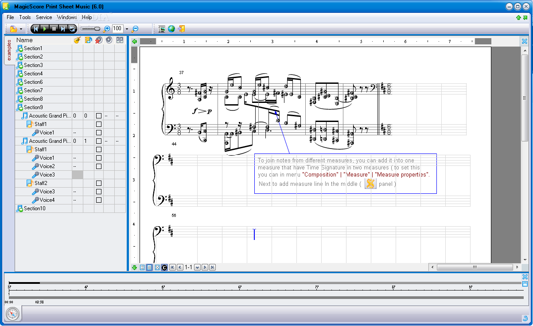Toggle Staff1 checkbox under the second piano
The image size is (533, 326).
pos(99,149)
